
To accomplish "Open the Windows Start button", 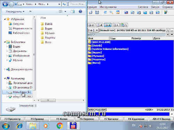I will 6,126.
